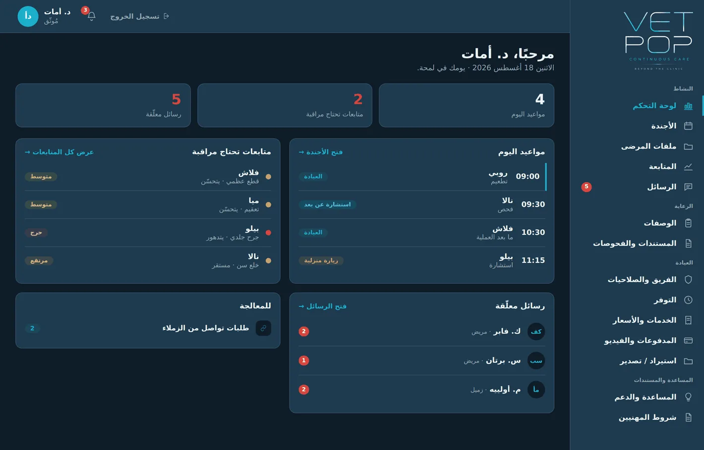Click the VetPop logo

pyautogui.click(x=658, y=41)
